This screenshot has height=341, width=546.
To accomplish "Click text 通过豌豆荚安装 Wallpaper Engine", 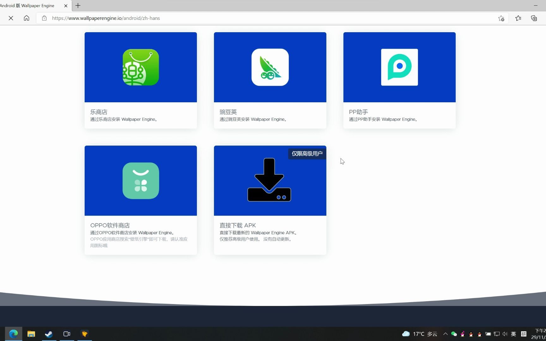I will click(253, 119).
